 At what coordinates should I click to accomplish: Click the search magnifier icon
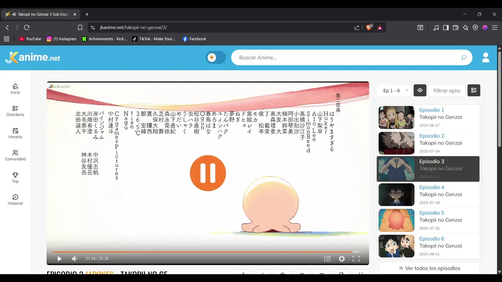pyautogui.click(x=464, y=58)
